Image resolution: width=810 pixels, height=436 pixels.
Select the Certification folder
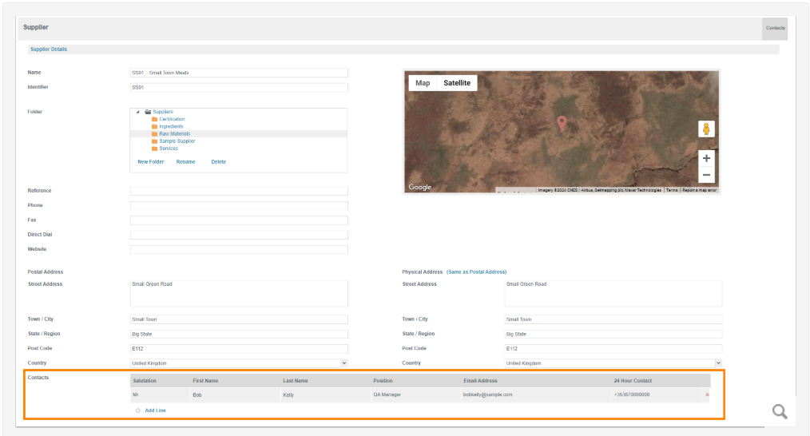(x=172, y=119)
